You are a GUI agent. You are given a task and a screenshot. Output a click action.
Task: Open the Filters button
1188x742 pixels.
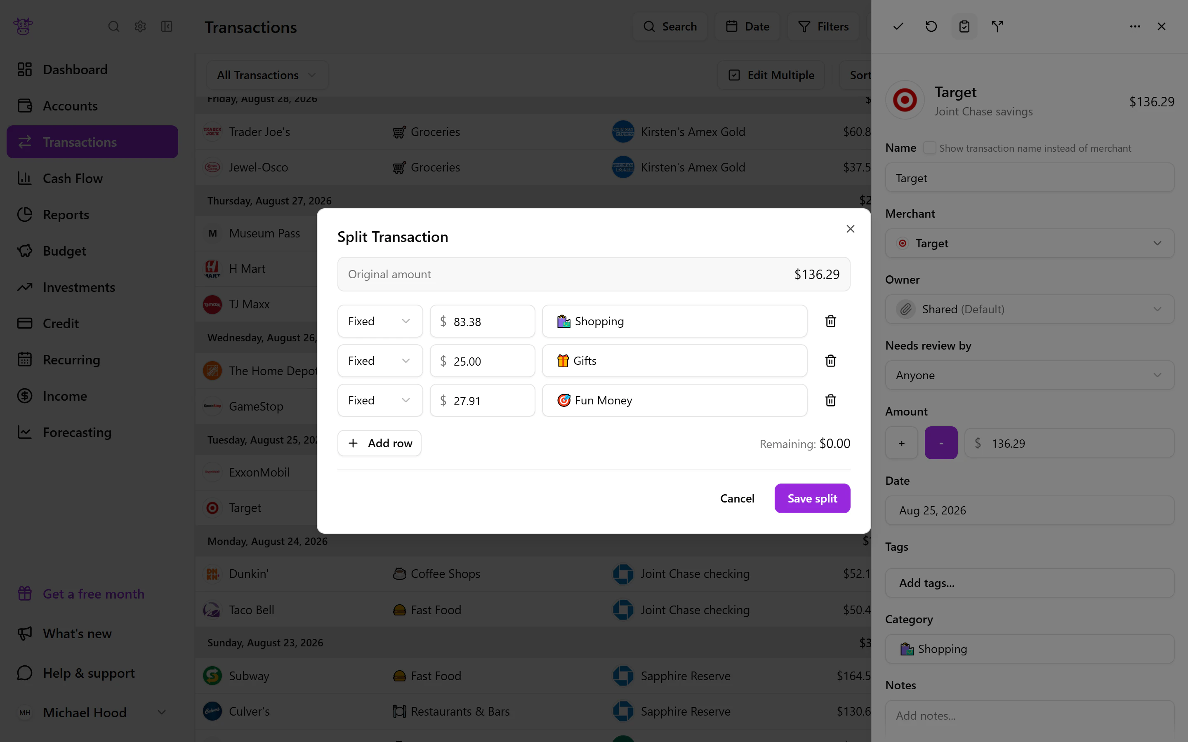pyautogui.click(x=823, y=26)
